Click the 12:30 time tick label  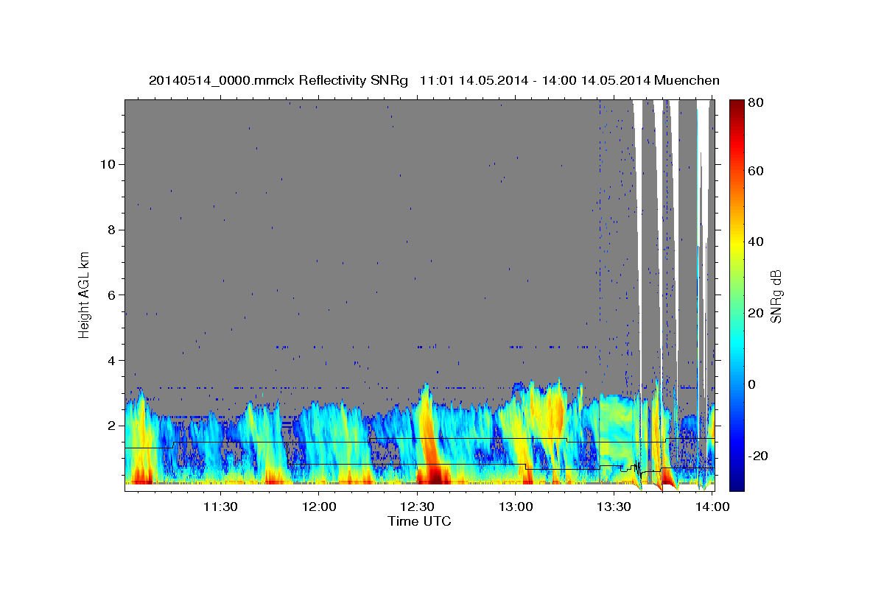coord(418,507)
